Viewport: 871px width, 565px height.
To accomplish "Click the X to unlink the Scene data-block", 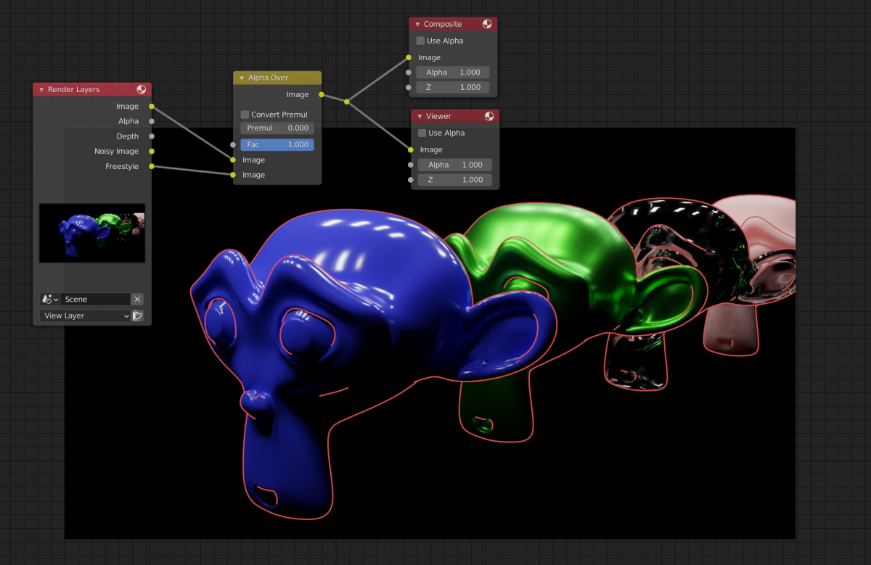I will point(136,299).
